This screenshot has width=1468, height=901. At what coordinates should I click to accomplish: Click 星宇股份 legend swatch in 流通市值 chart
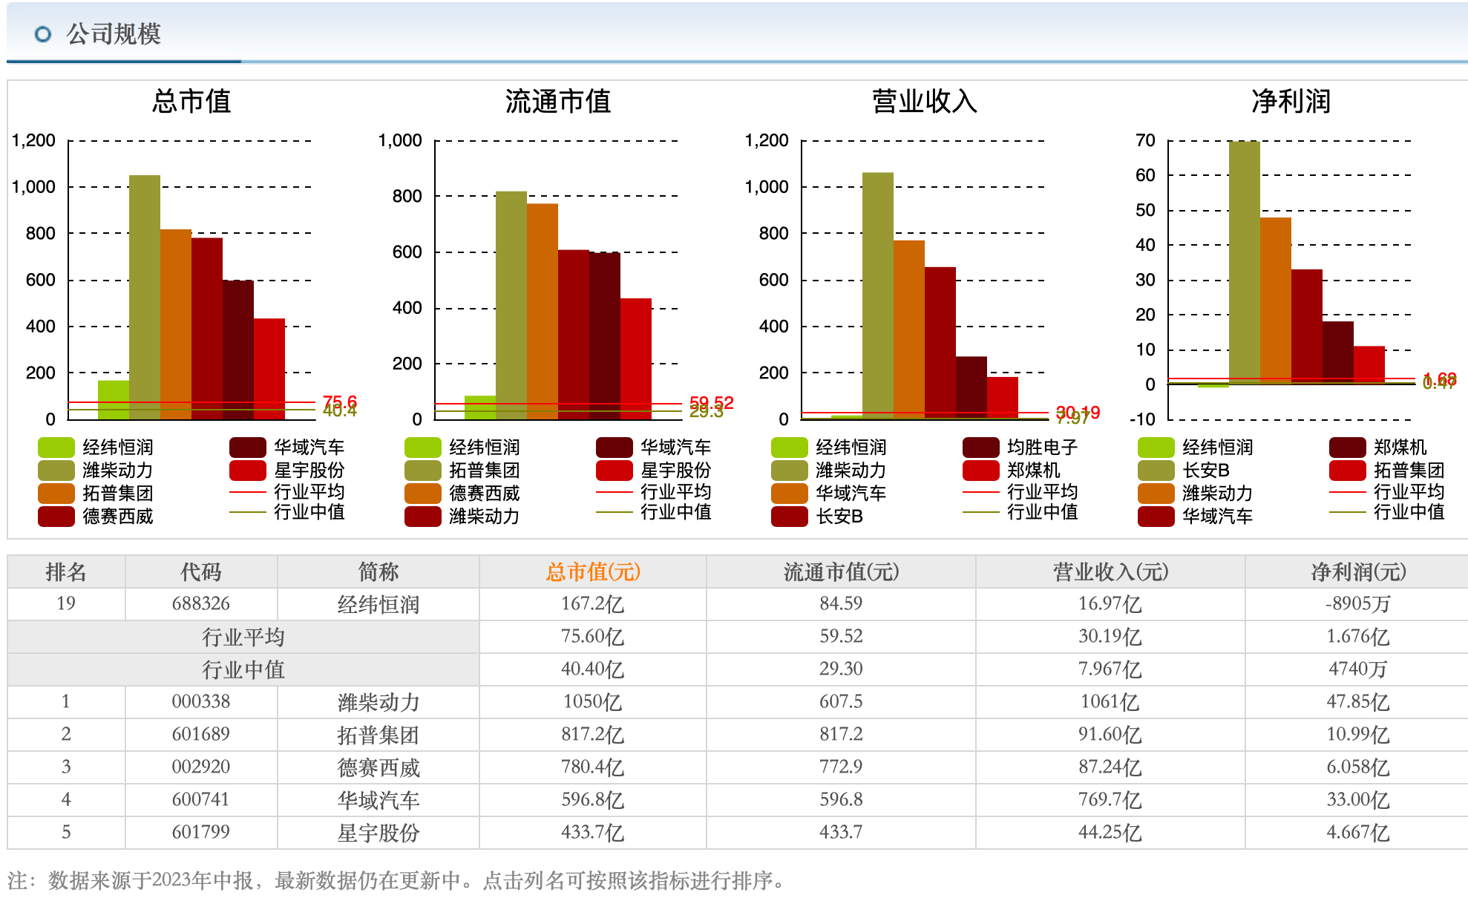pyautogui.click(x=615, y=471)
